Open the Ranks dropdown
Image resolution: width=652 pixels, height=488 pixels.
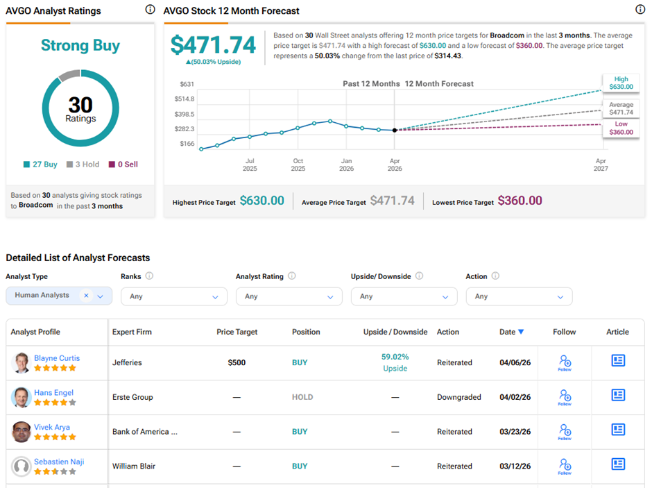[174, 296]
